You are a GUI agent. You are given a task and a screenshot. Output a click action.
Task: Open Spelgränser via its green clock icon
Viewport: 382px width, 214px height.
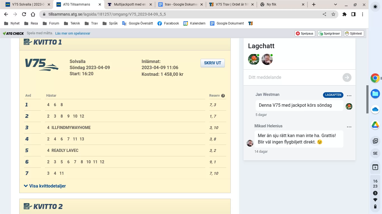pos(321,33)
